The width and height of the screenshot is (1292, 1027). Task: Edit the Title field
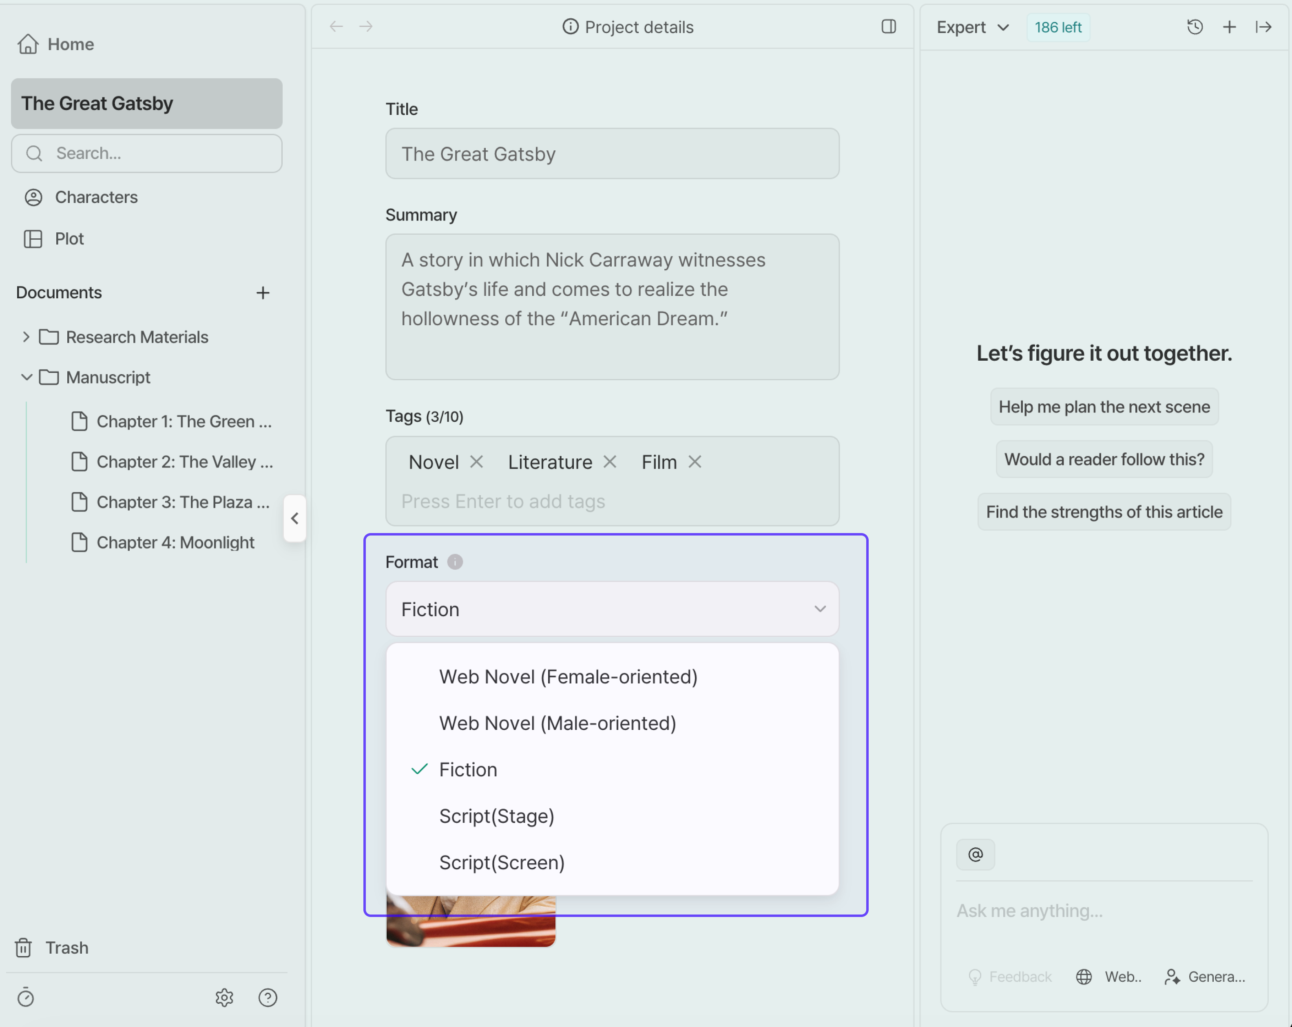tap(613, 153)
